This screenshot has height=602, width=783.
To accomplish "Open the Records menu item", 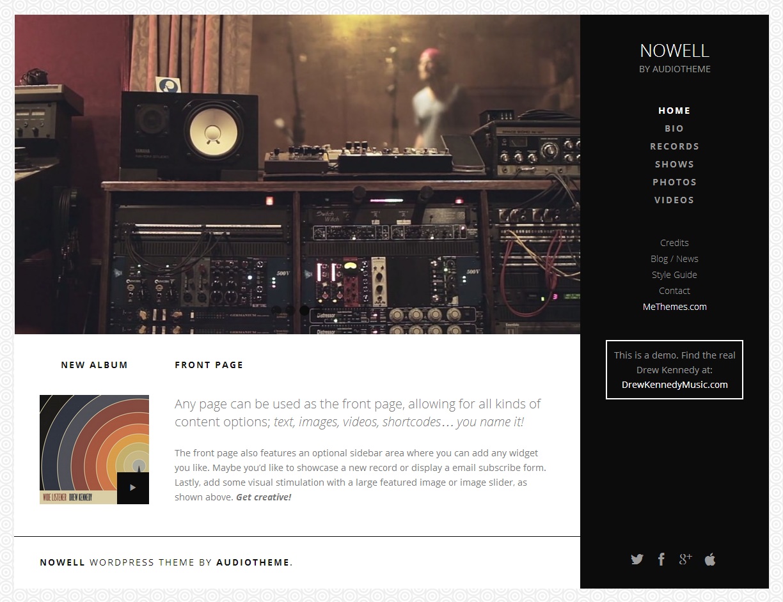I will (674, 146).
